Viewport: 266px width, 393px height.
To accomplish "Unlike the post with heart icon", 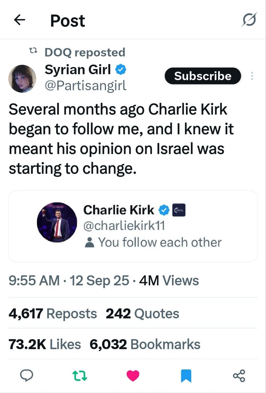I will tap(133, 375).
